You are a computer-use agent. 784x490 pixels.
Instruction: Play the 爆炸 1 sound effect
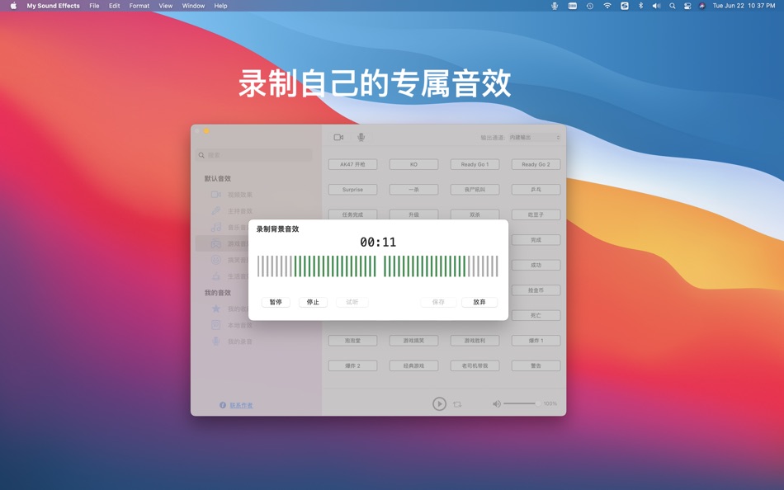click(x=536, y=341)
